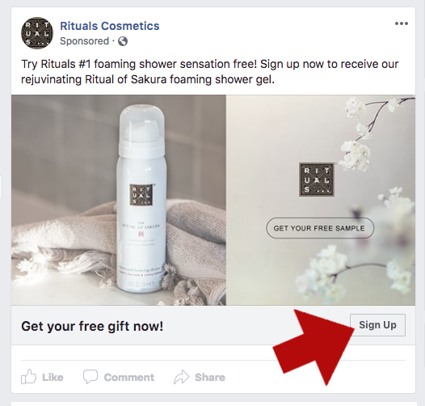Open the Rituals Cosmetics profile picture
425x406 pixels.
point(37,33)
